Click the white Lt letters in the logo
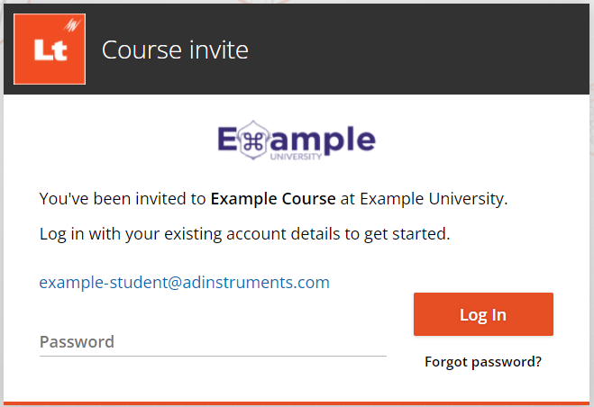 pyautogui.click(x=50, y=50)
